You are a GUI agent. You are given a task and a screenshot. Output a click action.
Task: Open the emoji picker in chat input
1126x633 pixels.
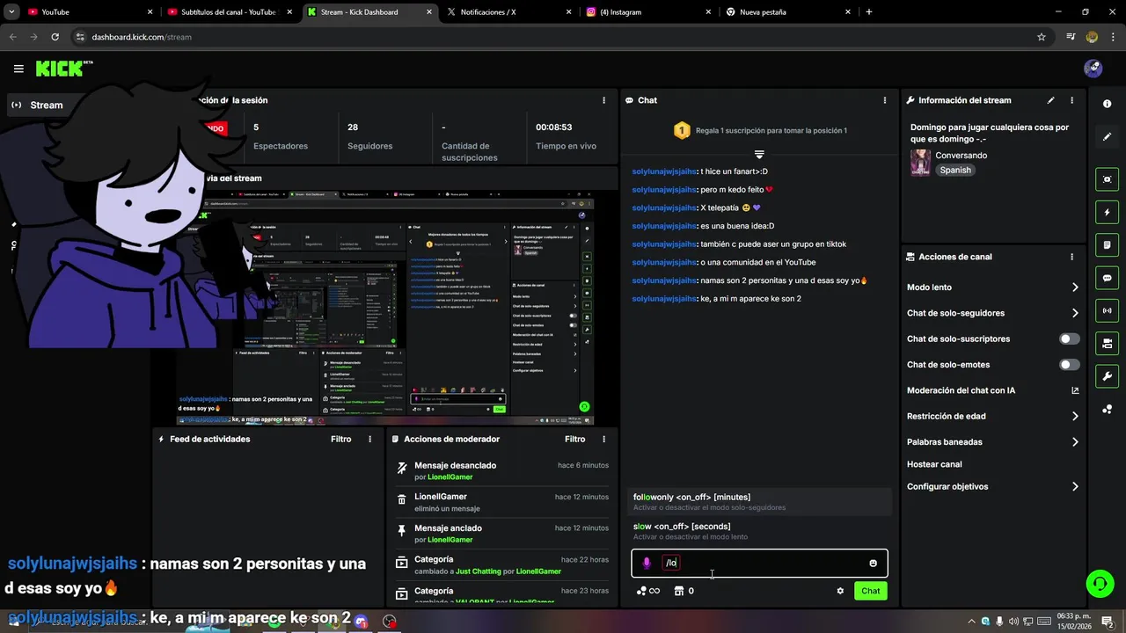(873, 563)
